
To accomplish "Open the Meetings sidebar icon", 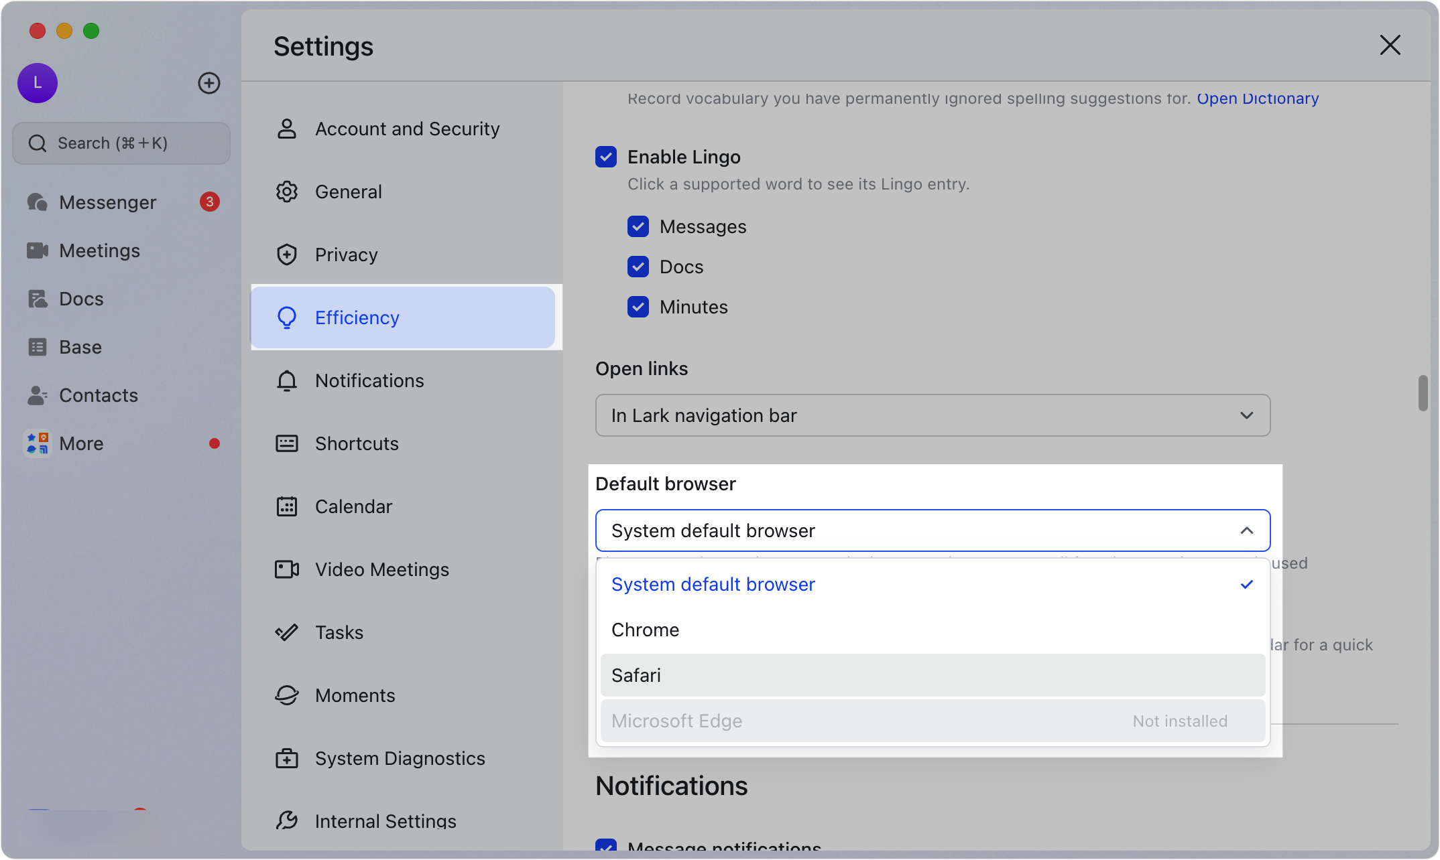I will click(x=38, y=250).
